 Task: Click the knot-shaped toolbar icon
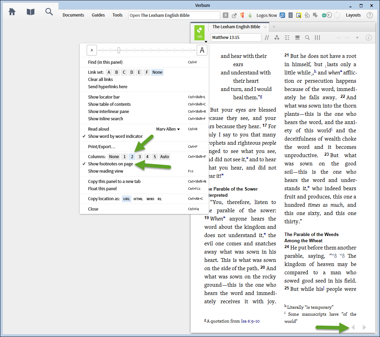point(307,15)
